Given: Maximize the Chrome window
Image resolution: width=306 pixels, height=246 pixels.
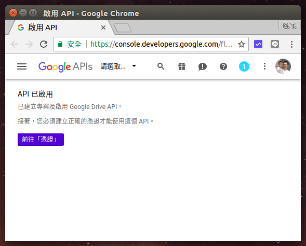Looking at the screenshot, I should click(33, 13).
